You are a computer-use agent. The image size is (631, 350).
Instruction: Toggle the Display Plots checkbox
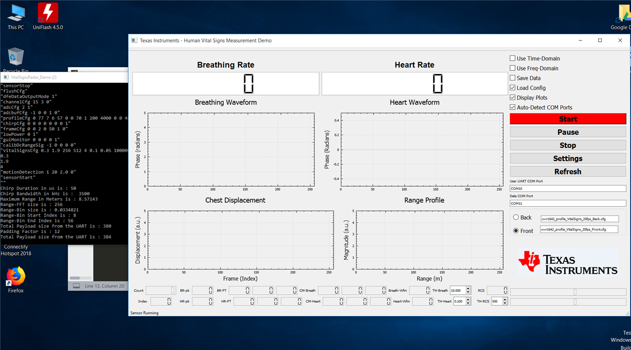(x=512, y=98)
